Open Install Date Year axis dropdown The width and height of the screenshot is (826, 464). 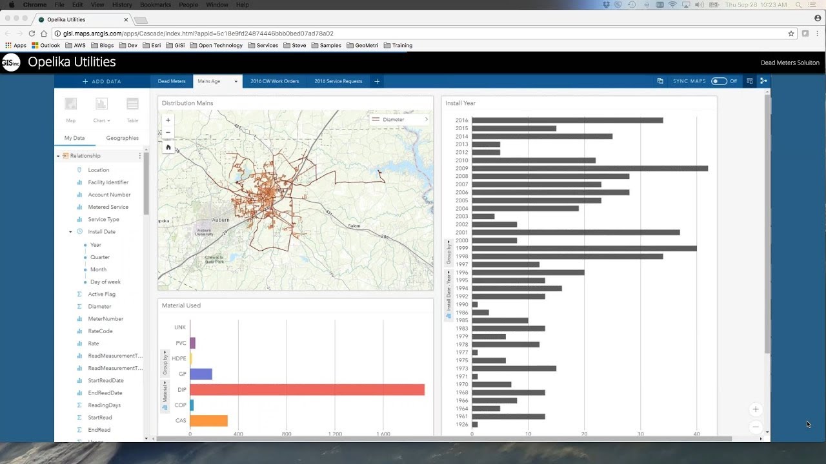448,295
